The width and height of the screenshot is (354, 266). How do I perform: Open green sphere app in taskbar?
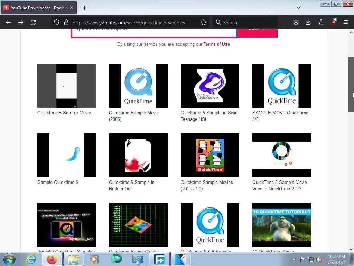(116, 259)
